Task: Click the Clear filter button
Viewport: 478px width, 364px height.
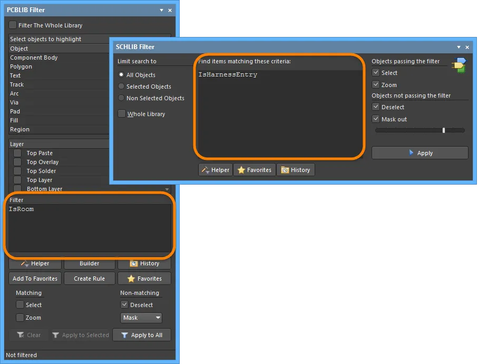Action: (x=29, y=335)
